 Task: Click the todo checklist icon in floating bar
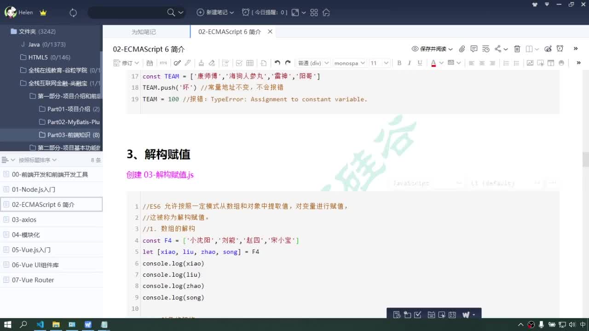418,315
